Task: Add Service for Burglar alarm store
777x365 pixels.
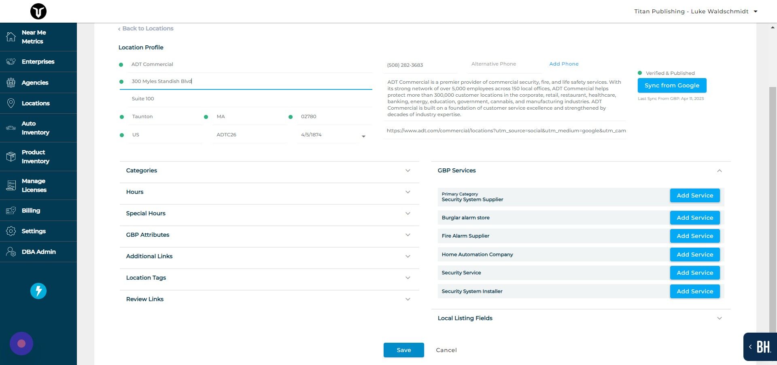Action: [x=694, y=218]
